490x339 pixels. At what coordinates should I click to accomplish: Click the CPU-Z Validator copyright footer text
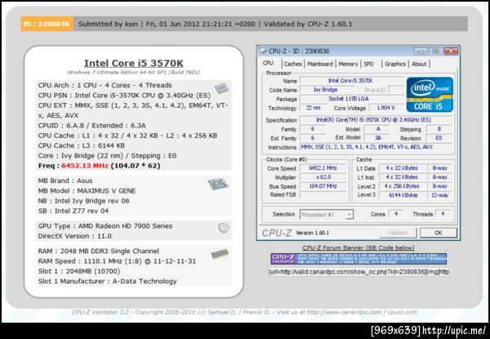point(244,312)
